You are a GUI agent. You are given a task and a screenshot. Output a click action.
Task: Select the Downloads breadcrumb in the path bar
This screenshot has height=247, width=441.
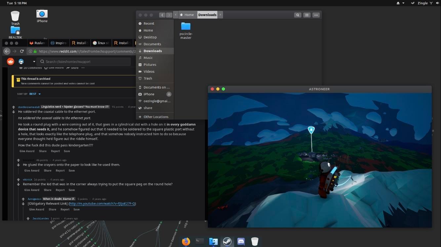[207, 14]
